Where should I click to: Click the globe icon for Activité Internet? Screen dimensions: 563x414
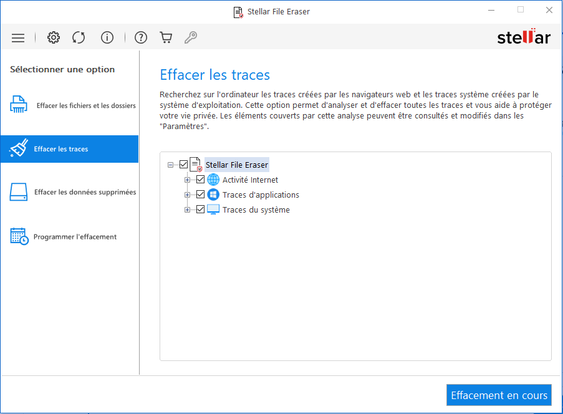(x=213, y=180)
